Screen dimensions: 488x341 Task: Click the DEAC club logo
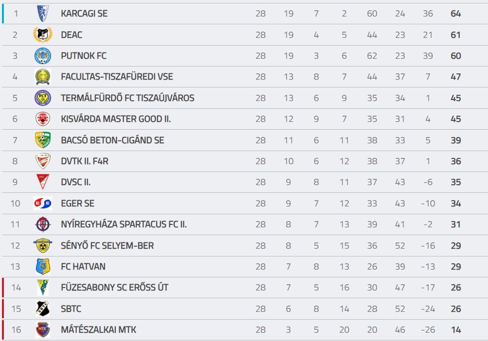pos(43,34)
